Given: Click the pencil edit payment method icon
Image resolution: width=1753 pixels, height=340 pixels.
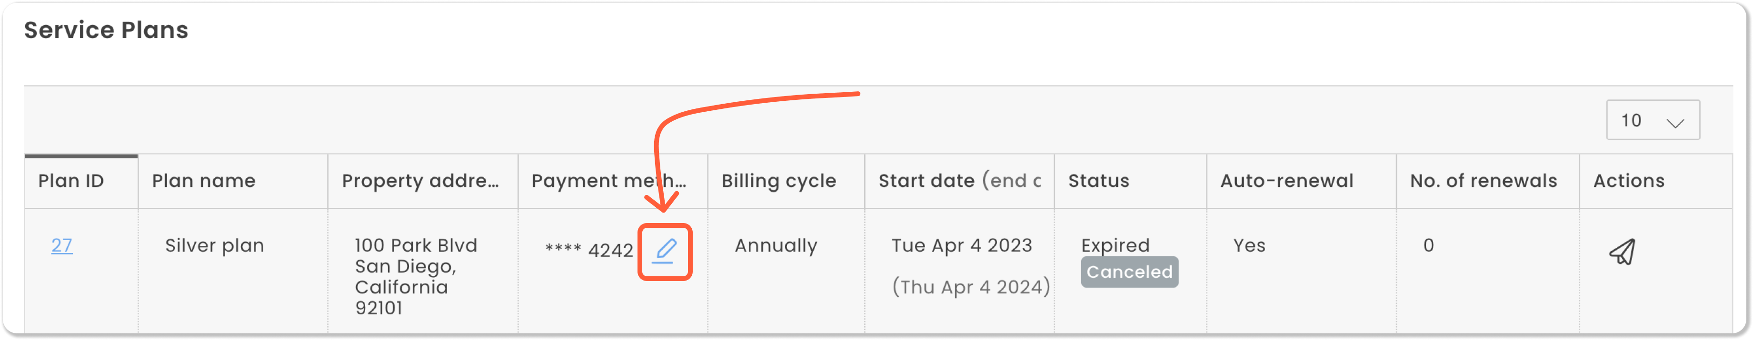Looking at the screenshot, I should (664, 252).
